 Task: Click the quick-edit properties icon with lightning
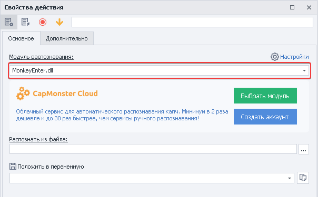click(x=26, y=22)
